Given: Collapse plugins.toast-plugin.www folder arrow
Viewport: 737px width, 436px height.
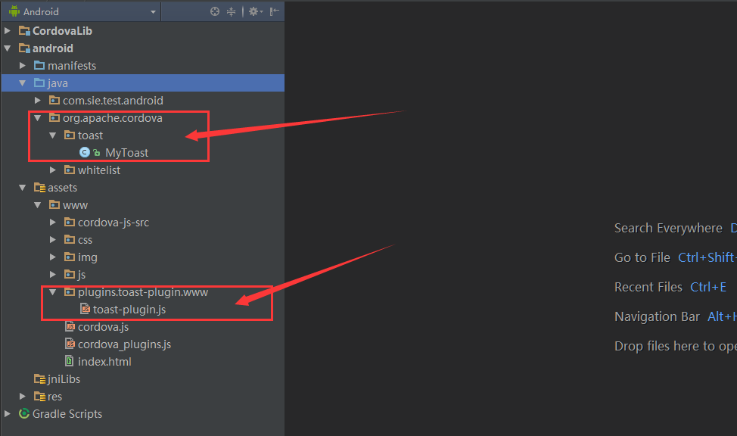Looking at the screenshot, I should (53, 292).
